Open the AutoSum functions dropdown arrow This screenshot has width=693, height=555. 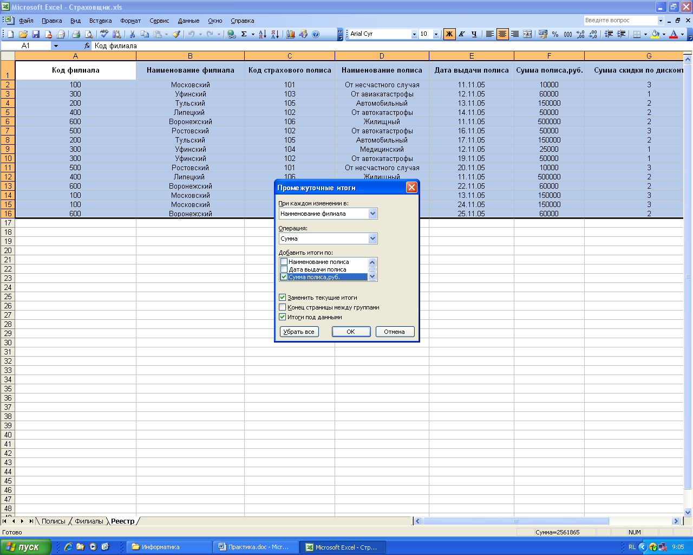click(x=253, y=34)
